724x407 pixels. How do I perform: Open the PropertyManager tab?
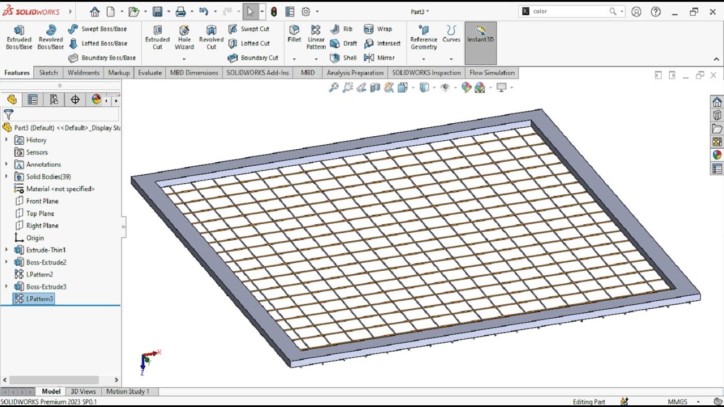33,99
